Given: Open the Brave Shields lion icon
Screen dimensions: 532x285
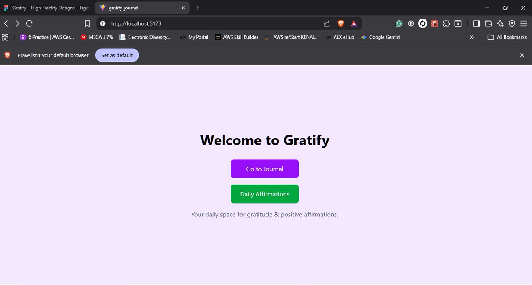Looking at the screenshot, I should (341, 23).
